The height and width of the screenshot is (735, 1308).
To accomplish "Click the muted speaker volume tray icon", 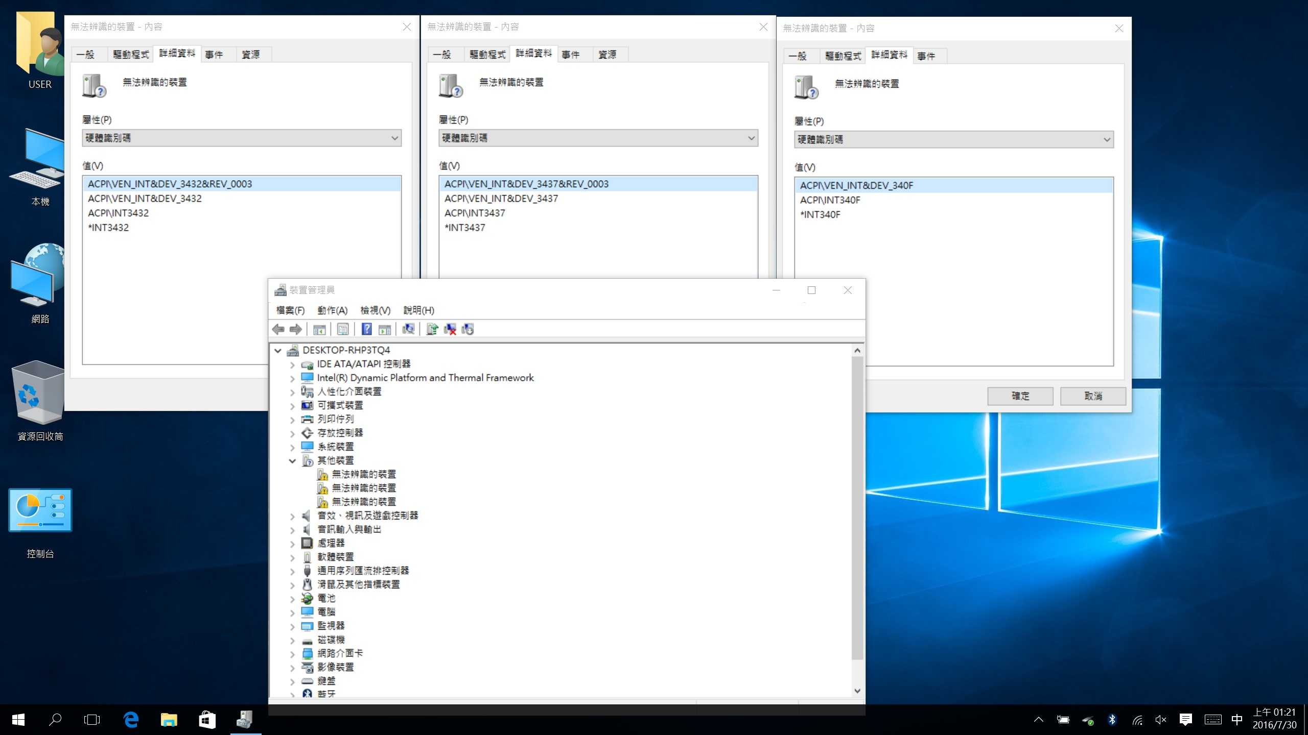I will [1161, 720].
